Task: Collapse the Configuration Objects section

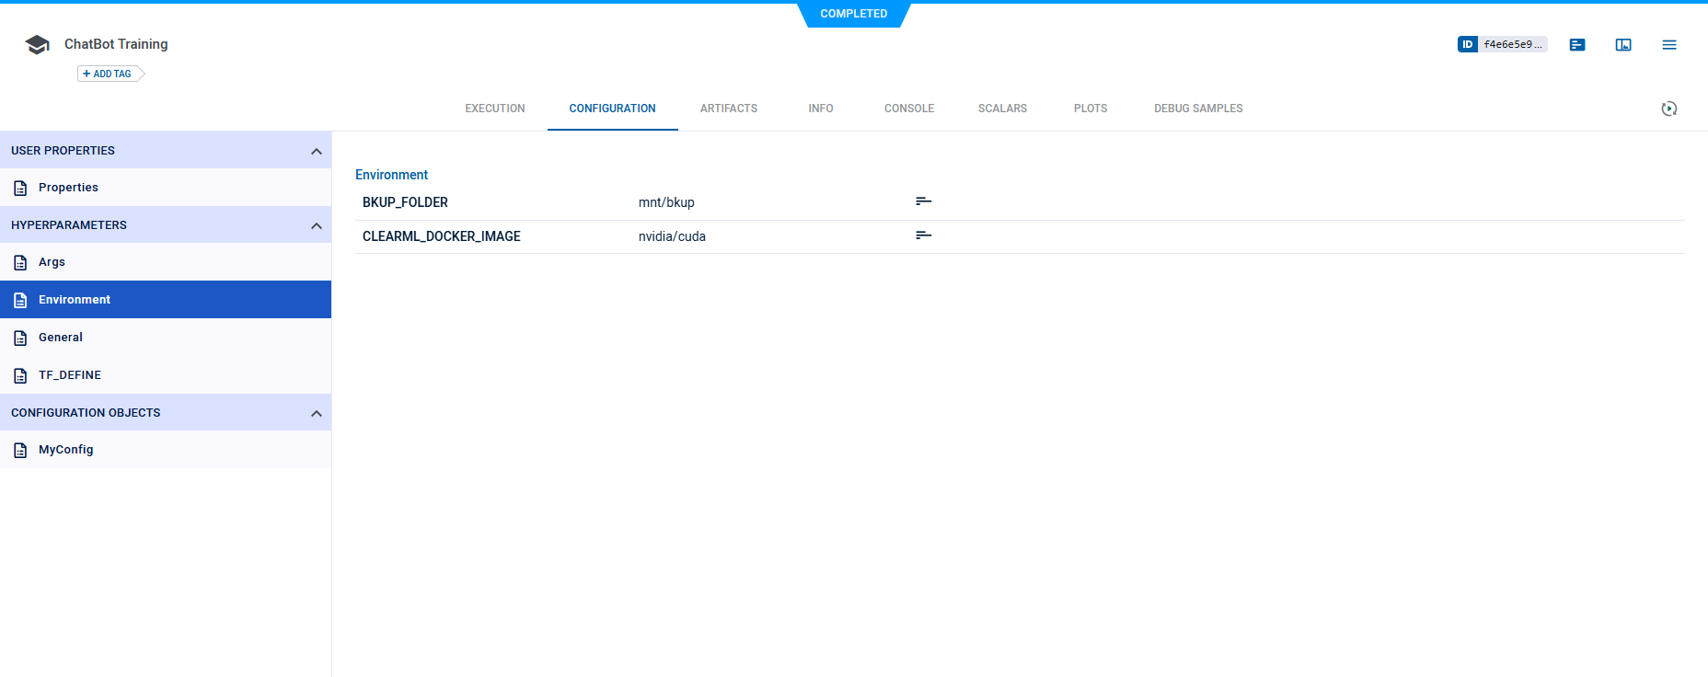Action: point(316,413)
